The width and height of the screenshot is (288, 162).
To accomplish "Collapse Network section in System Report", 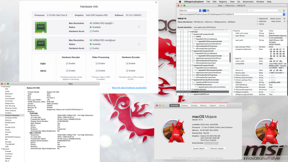I will pos(2,149).
